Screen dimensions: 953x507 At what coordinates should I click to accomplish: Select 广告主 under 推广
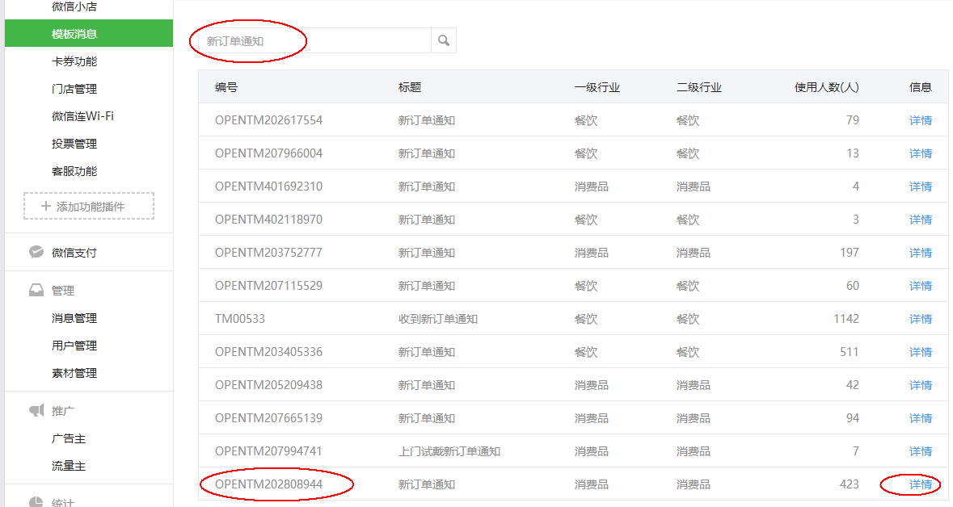[x=69, y=438]
